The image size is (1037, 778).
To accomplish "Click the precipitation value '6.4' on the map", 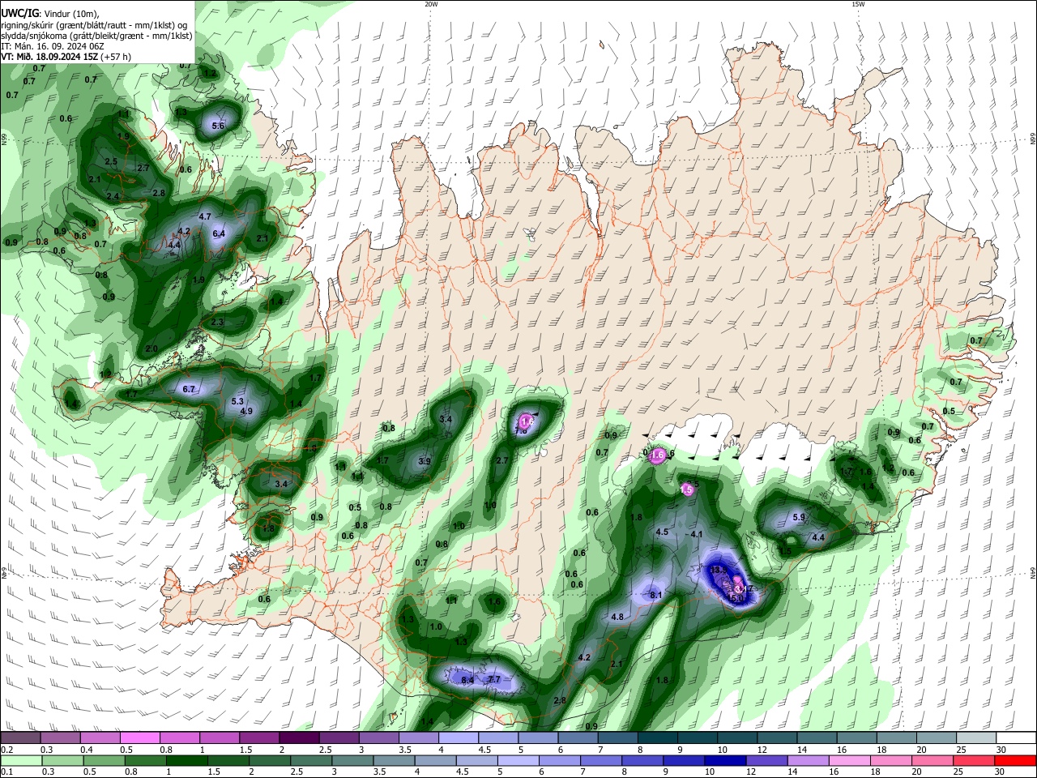I will point(218,233).
